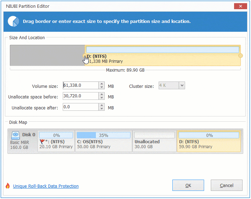
Task: Click the Cancel button
Action: [227, 185]
